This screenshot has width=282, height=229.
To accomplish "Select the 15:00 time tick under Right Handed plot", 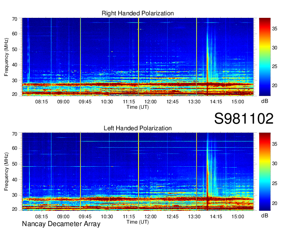I will (x=238, y=102).
